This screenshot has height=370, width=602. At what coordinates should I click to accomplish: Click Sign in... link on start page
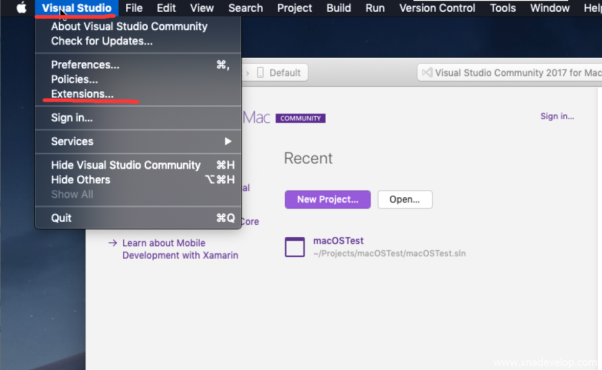click(557, 117)
